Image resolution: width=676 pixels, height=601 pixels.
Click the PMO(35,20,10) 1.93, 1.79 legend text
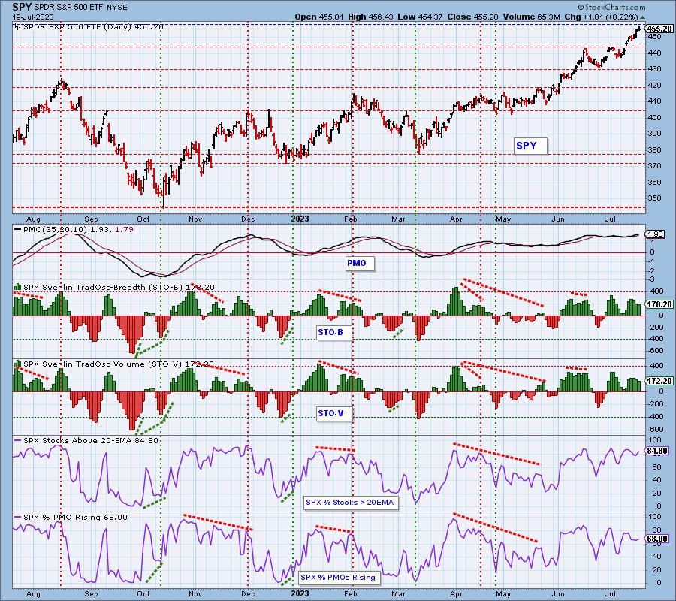pos(78,230)
